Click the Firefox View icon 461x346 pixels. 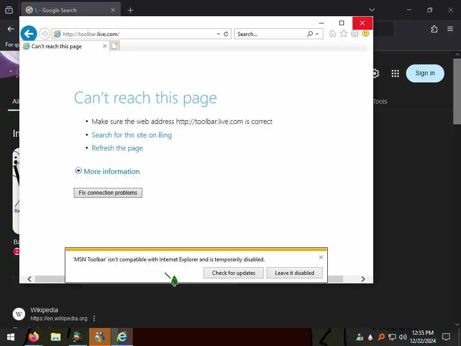click(x=9, y=10)
